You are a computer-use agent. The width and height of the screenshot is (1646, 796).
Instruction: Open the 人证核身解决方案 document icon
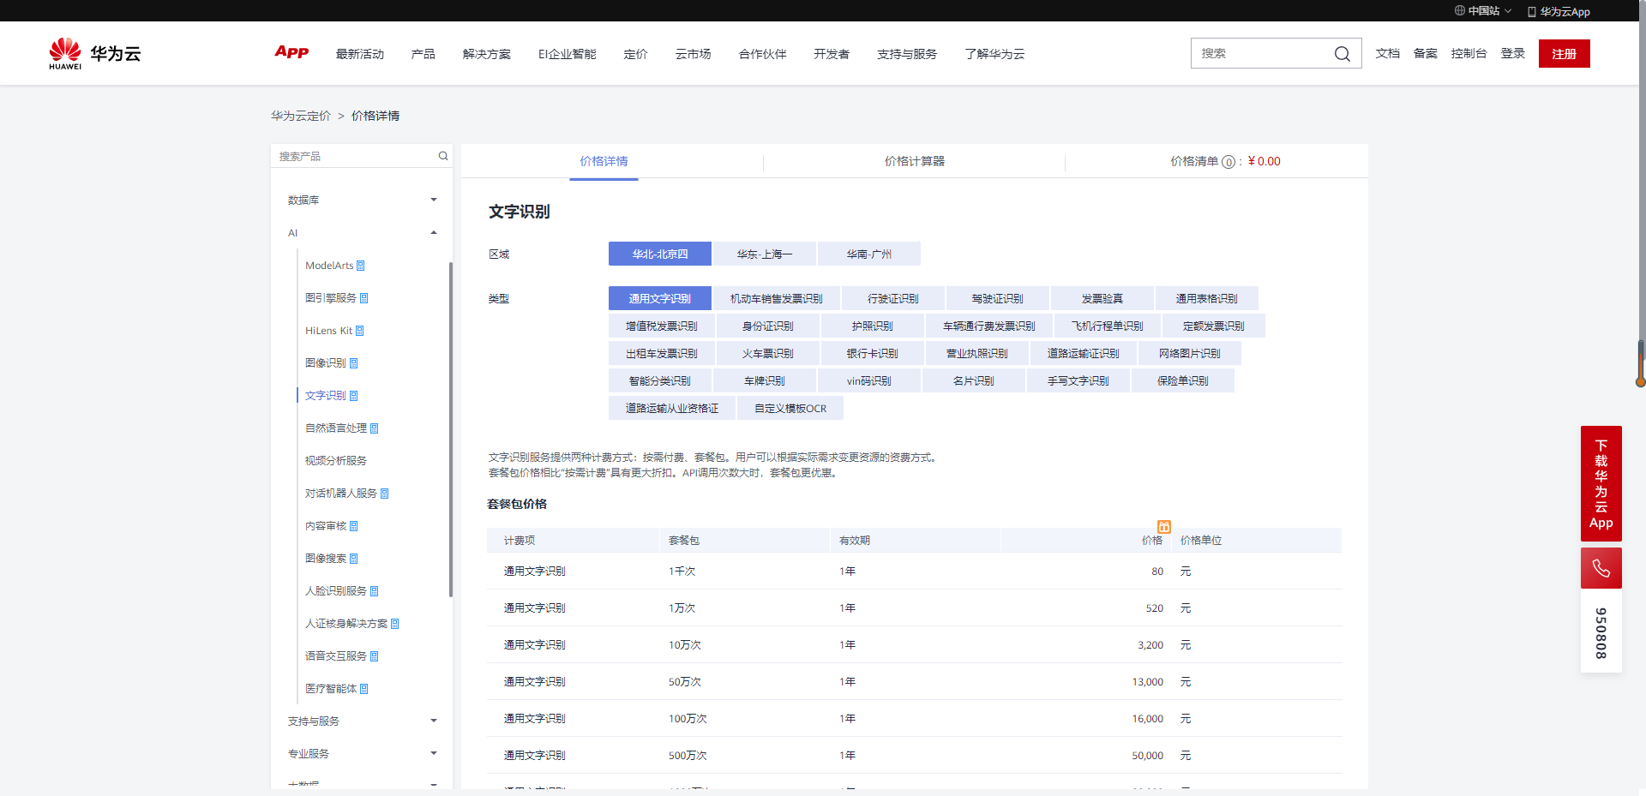click(395, 624)
